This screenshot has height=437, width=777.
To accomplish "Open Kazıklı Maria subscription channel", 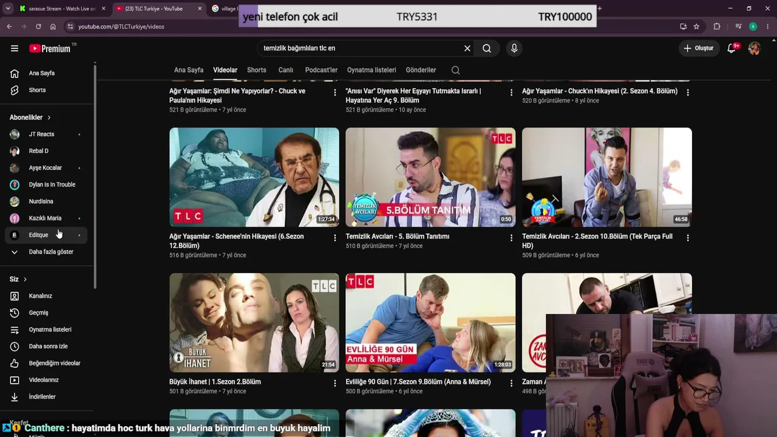I will click(x=47, y=218).
